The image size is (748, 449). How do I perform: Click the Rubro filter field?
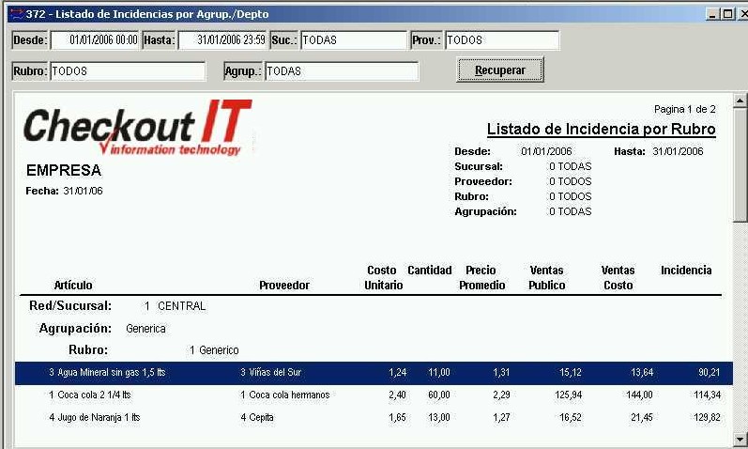point(127,71)
